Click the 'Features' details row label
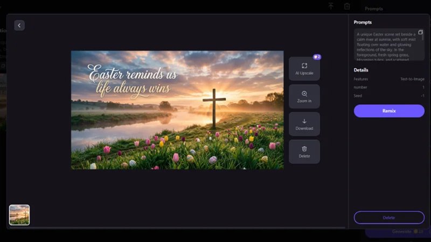 [360, 79]
